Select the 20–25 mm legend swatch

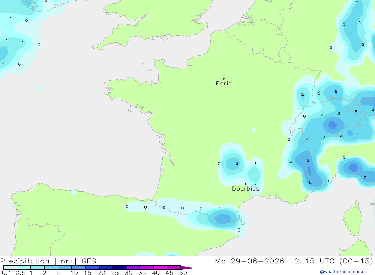106,267
